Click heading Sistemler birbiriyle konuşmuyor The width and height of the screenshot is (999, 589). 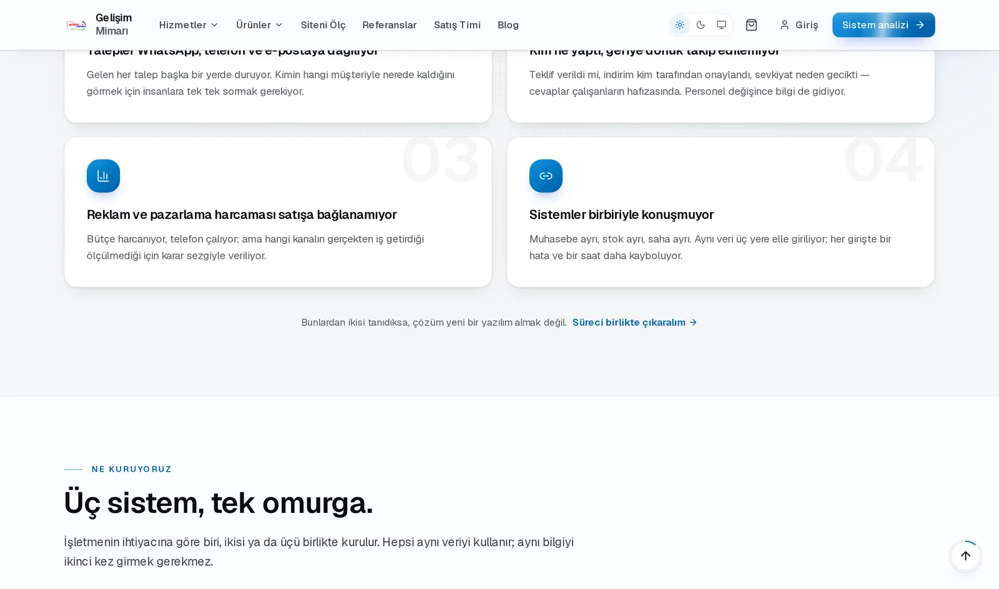pos(621,215)
